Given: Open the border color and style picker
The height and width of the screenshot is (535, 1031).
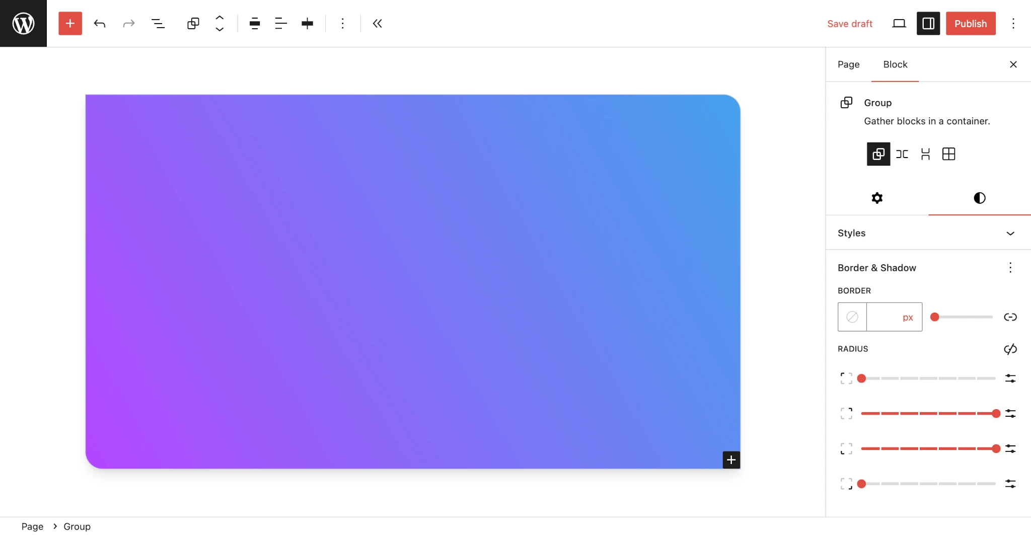Looking at the screenshot, I should point(852,317).
